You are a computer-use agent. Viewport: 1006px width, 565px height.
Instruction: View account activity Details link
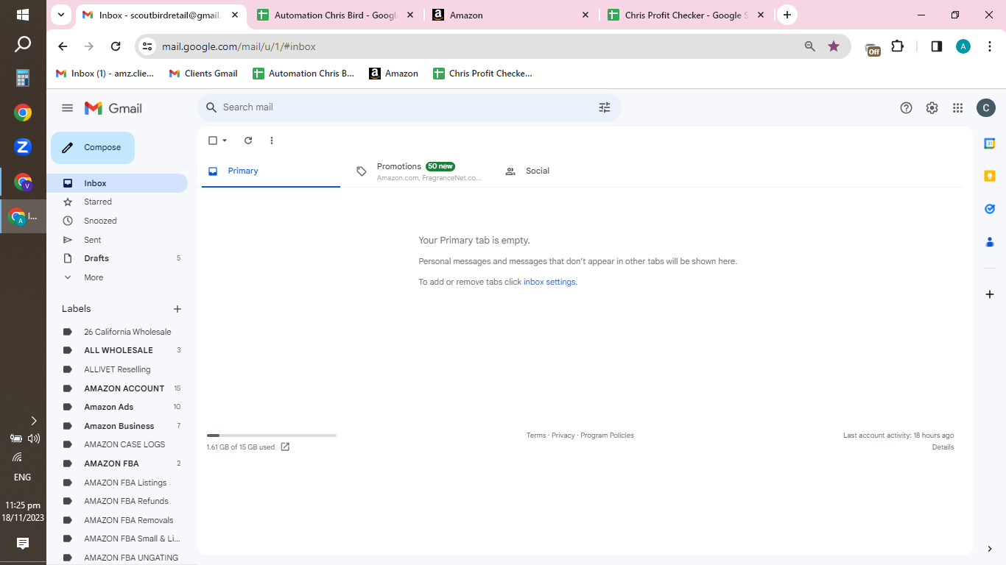tap(943, 447)
